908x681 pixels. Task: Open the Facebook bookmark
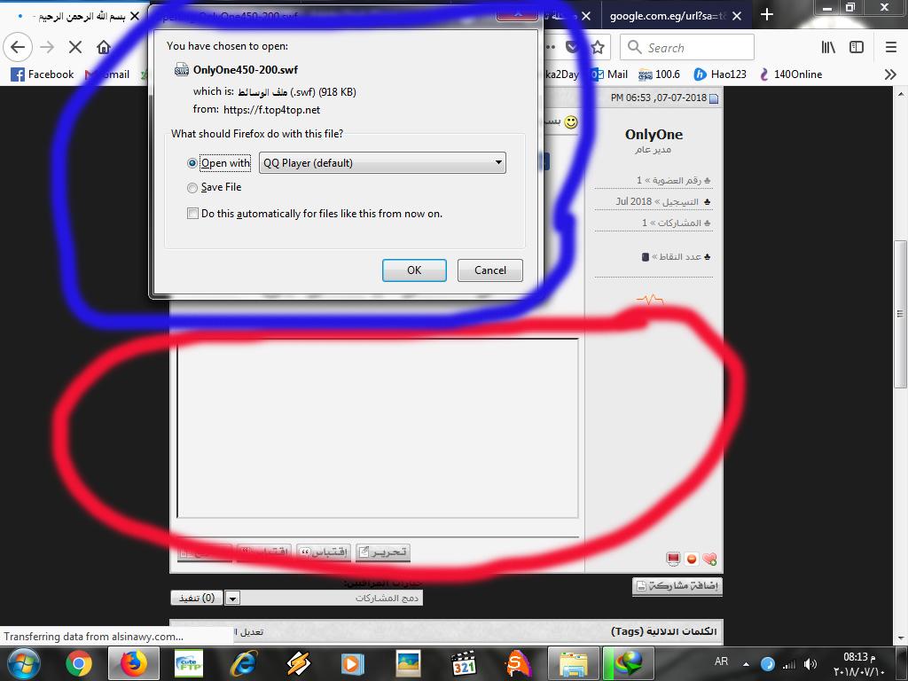(x=43, y=74)
